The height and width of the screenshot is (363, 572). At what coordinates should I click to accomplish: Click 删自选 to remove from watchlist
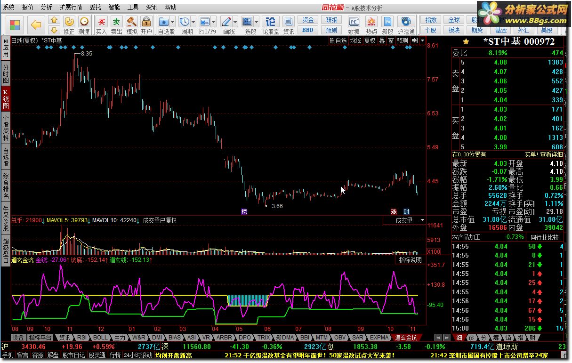338,40
